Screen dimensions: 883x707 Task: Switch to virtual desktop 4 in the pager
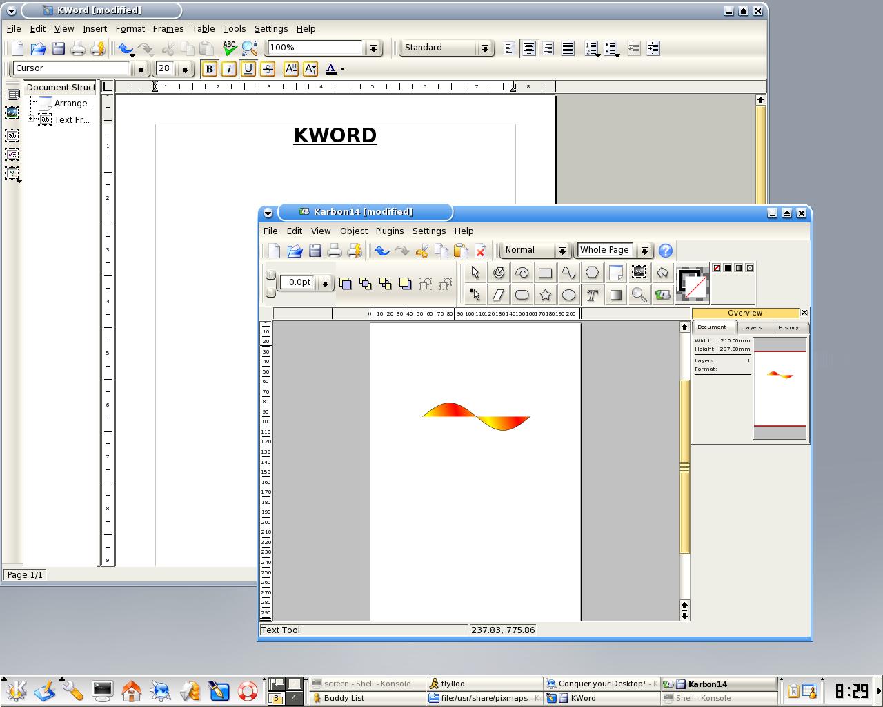294,698
